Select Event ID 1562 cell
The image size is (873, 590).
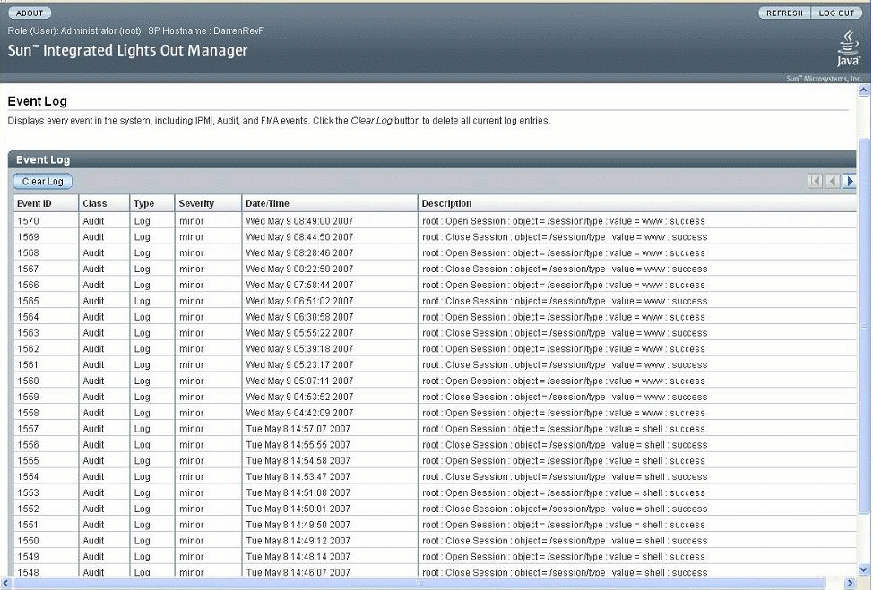46,349
